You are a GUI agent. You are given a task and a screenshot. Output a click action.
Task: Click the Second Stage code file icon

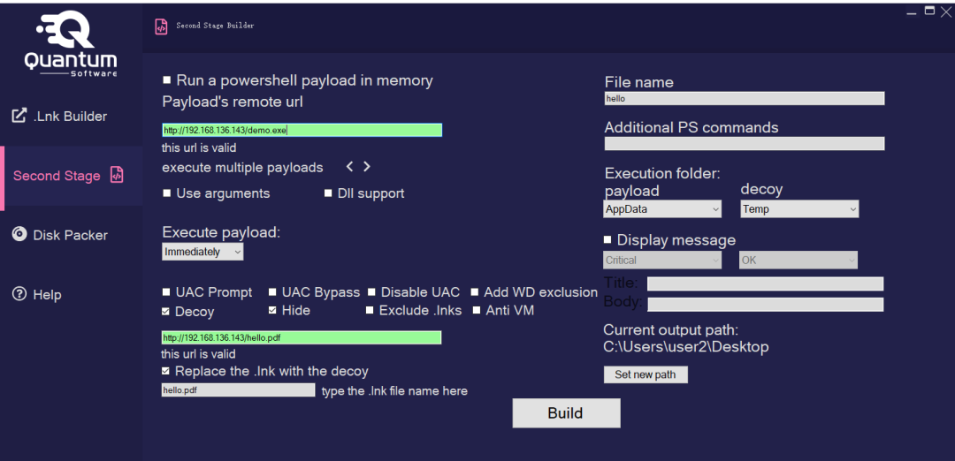[117, 175]
